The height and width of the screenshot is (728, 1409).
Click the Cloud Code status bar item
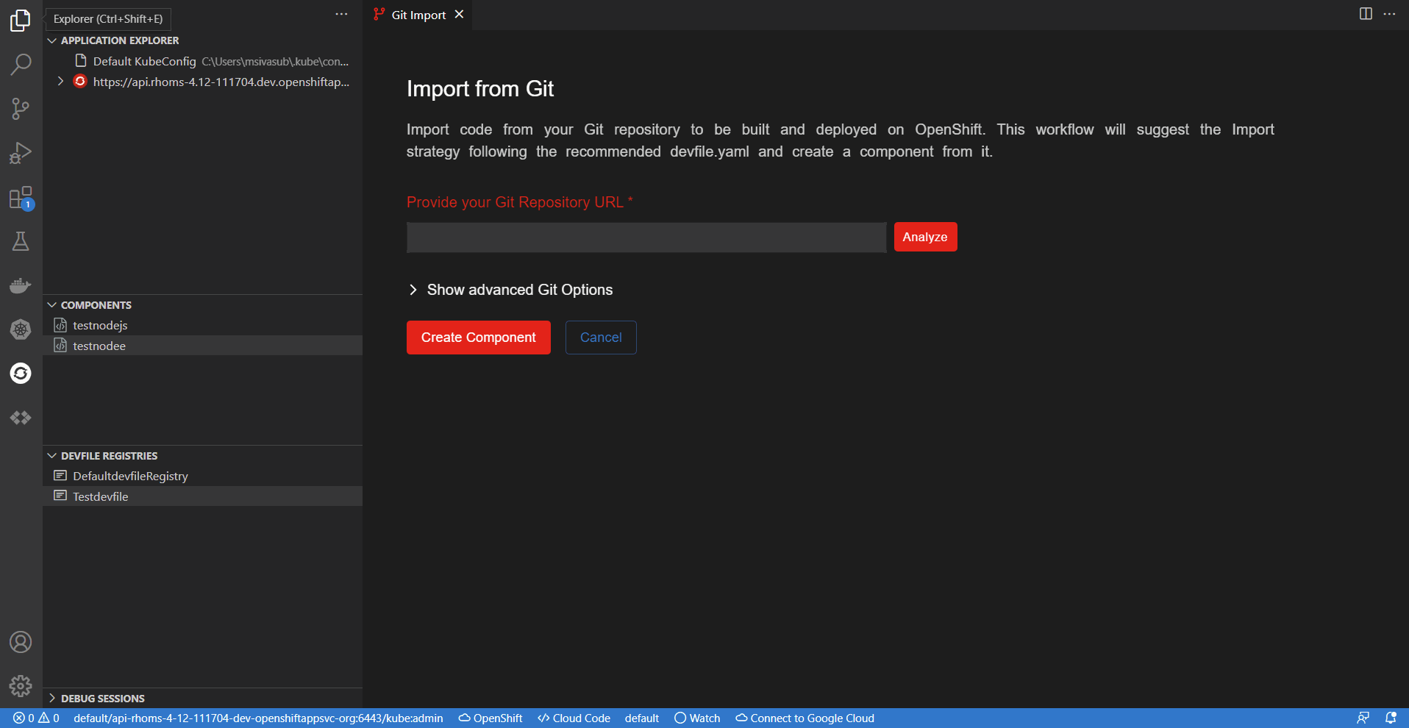coord(574,718)
